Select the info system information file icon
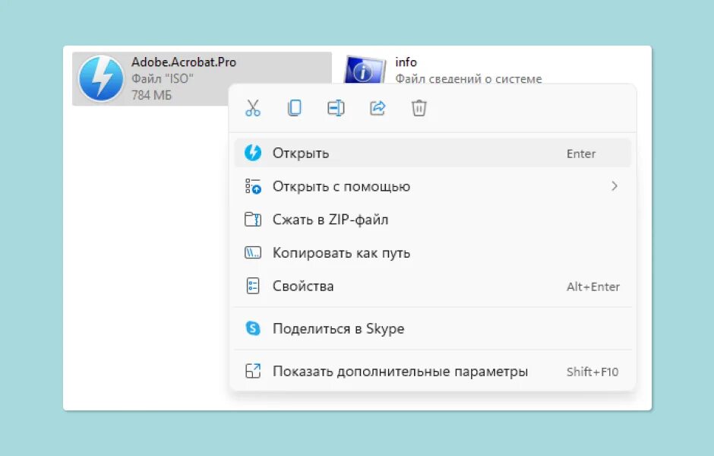 click(365, 70)
